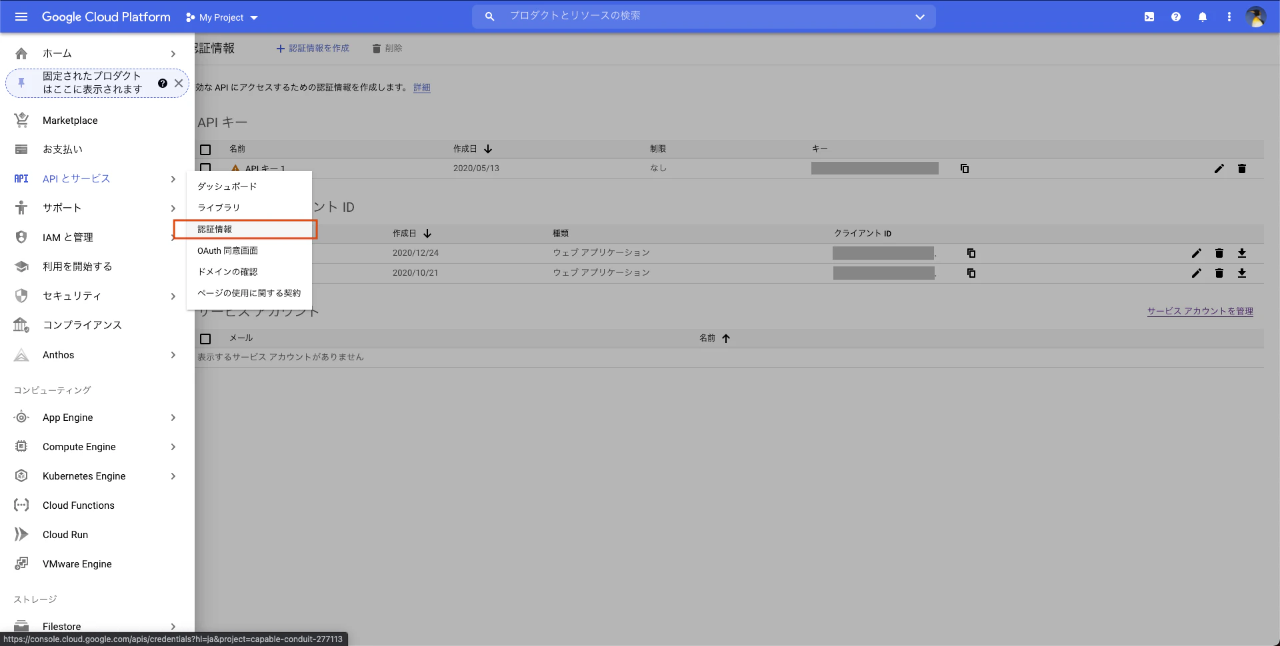Download the OAuth client JSON file
The width and height of the screenshot is (1280, 646).
(x=1243, y=253)
